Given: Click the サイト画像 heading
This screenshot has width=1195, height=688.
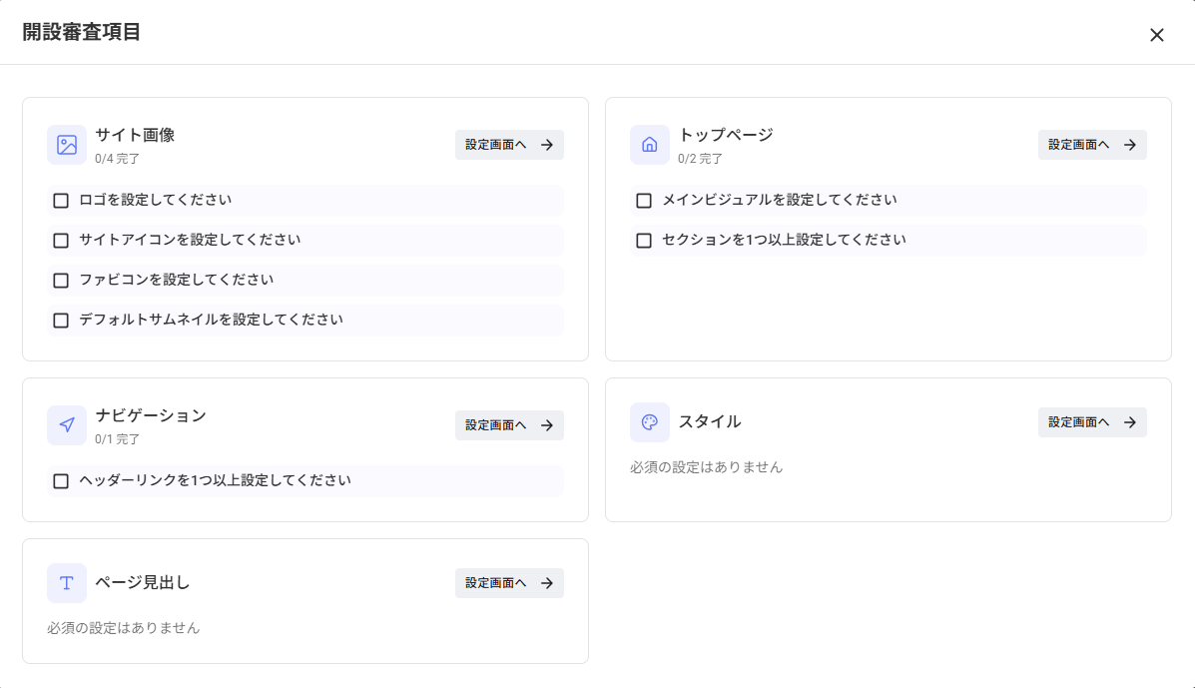Looking at the screenshot, I should (135, 135).
